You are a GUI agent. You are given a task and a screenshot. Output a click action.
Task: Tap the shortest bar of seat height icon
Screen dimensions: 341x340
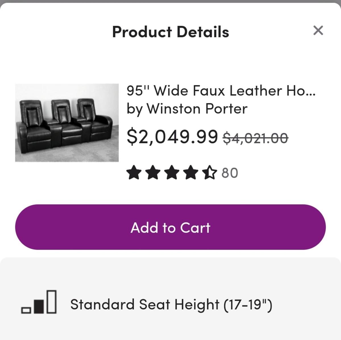[x=26, y=310]
